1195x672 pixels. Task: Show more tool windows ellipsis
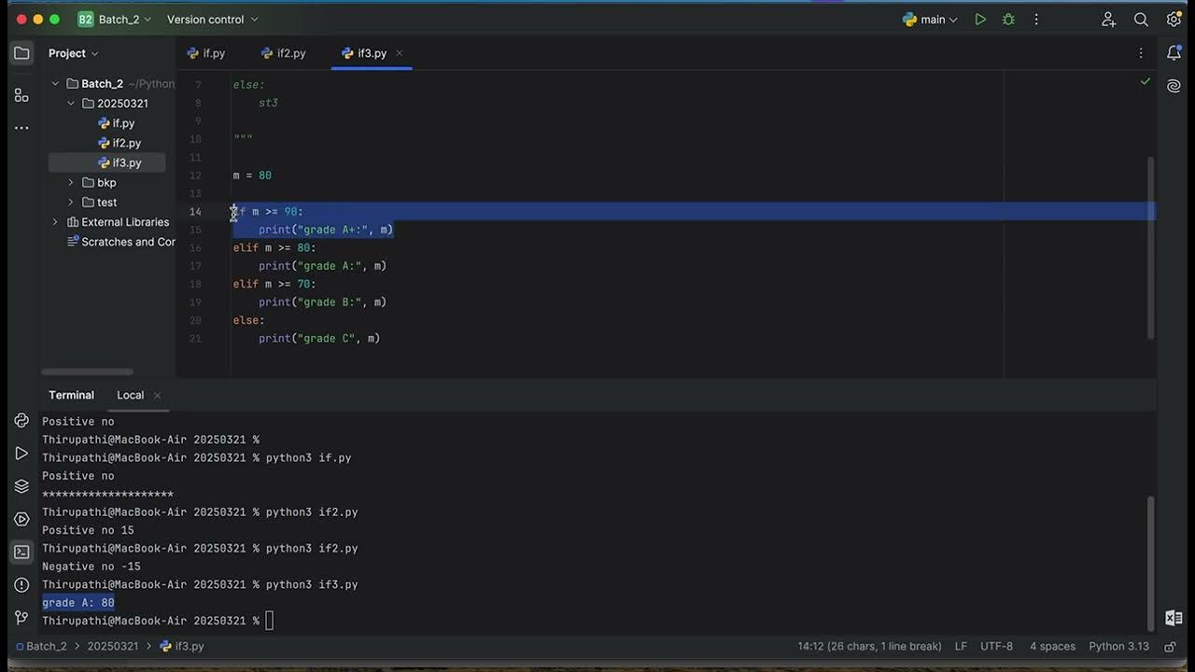[x=21, y=128]
